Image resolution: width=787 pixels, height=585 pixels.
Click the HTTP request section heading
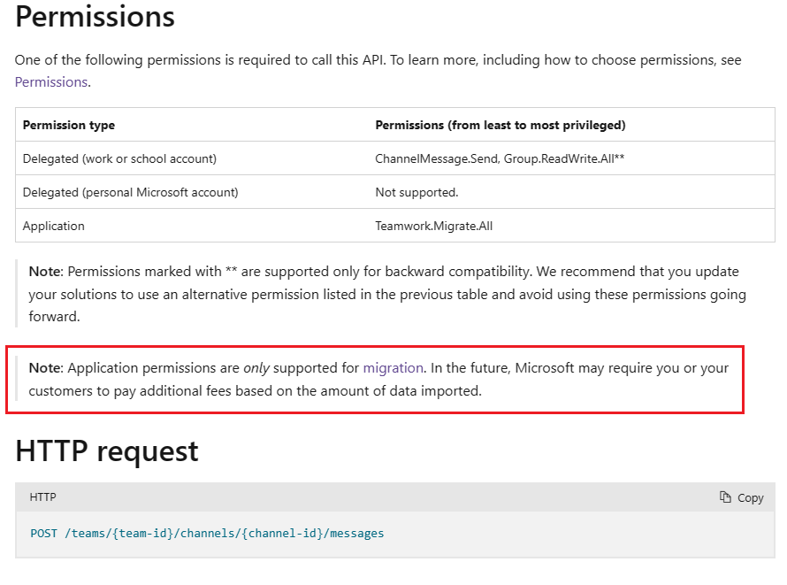point(105,451)
